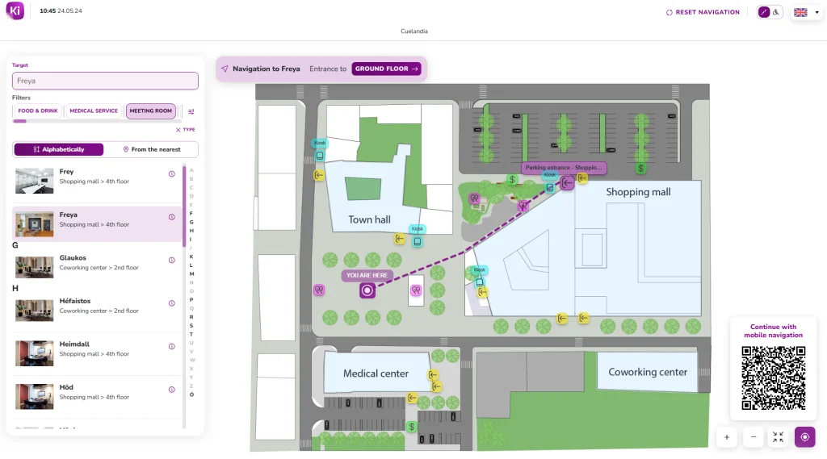The width and height of the screenshot is (827, 459).
Task: Switch sorting to From the nearest
Action: 151,149
